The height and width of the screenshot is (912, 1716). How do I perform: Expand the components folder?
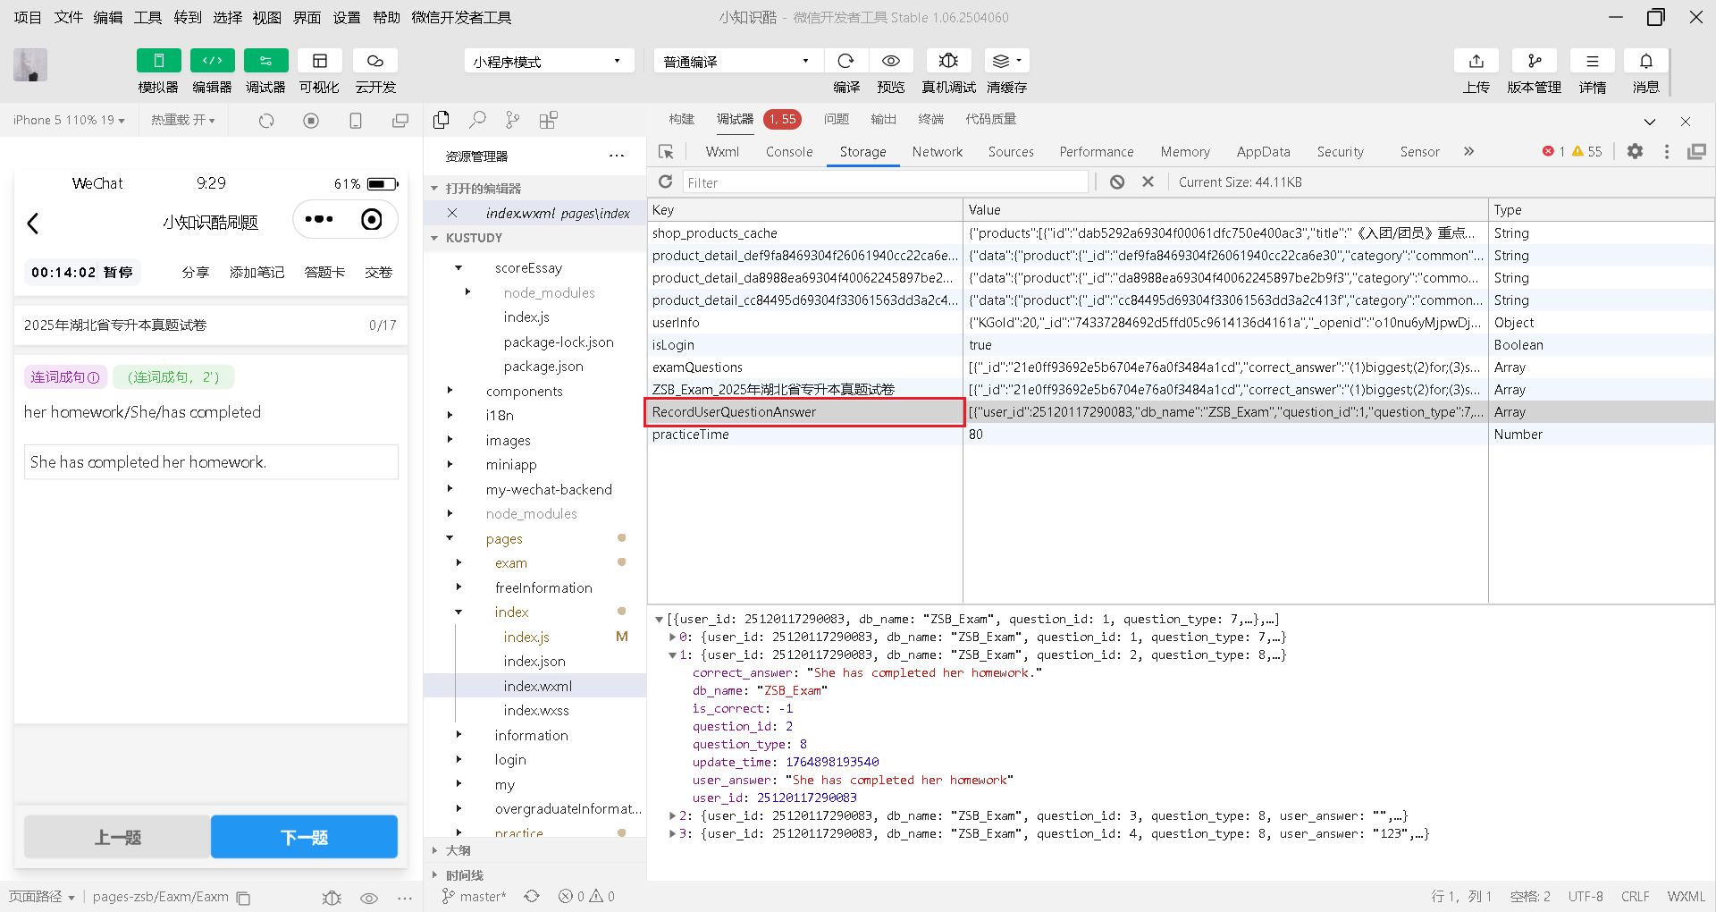click(524, 392)
